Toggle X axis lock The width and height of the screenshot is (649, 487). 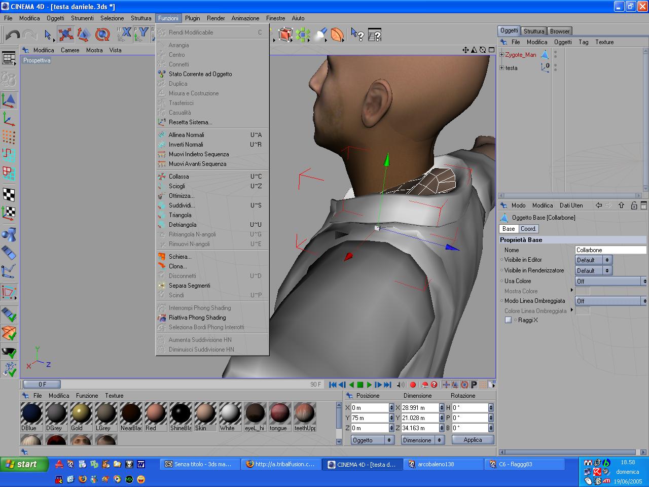[x=125, y=34]
